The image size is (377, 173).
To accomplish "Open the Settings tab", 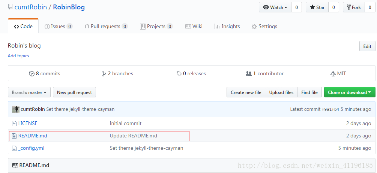I will (x=264, y=26).
